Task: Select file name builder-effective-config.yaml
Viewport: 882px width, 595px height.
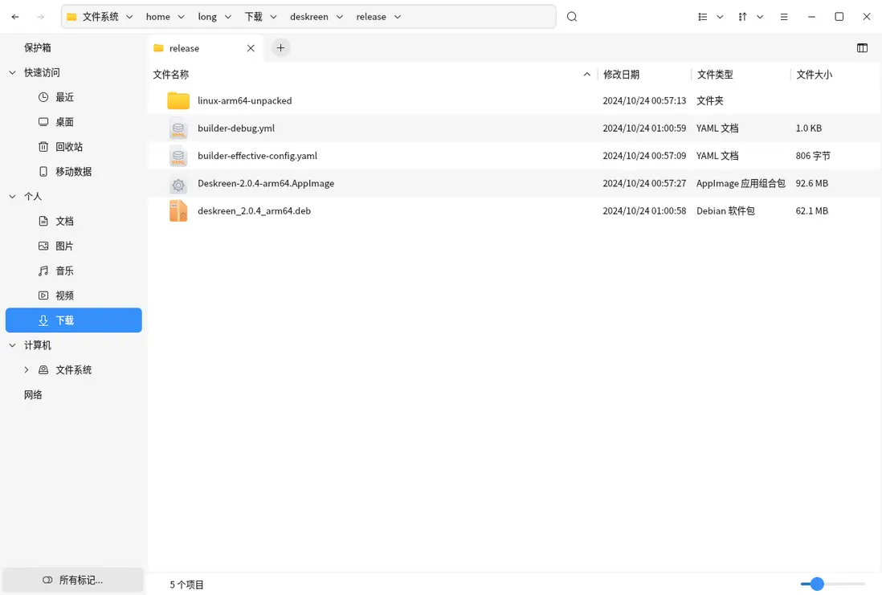Action: tap(258, 156)
